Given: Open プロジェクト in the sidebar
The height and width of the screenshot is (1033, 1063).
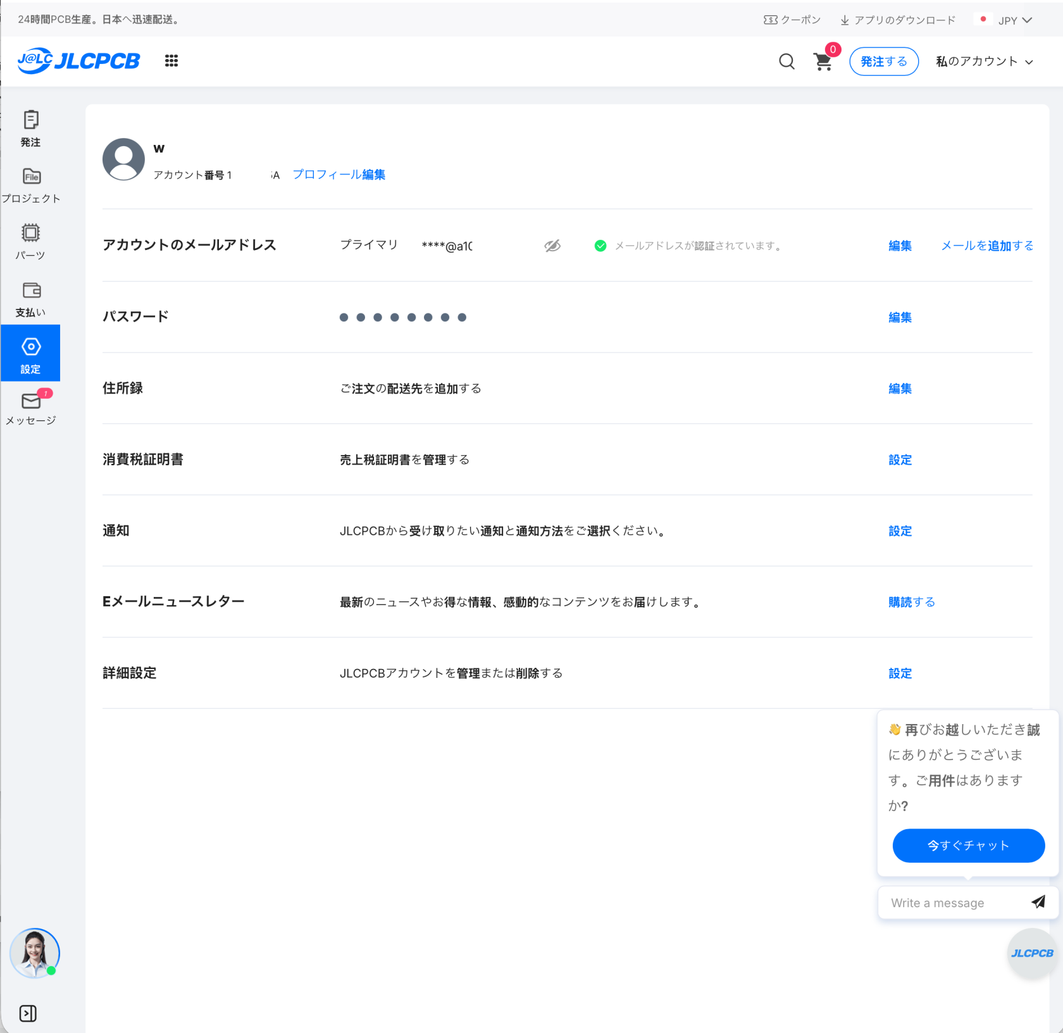Looking at the screenshot, I should (30, 185).
